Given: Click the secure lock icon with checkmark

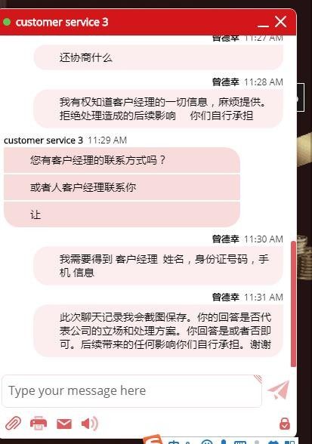Looking at the screenshot, I should tap(285, 424).
